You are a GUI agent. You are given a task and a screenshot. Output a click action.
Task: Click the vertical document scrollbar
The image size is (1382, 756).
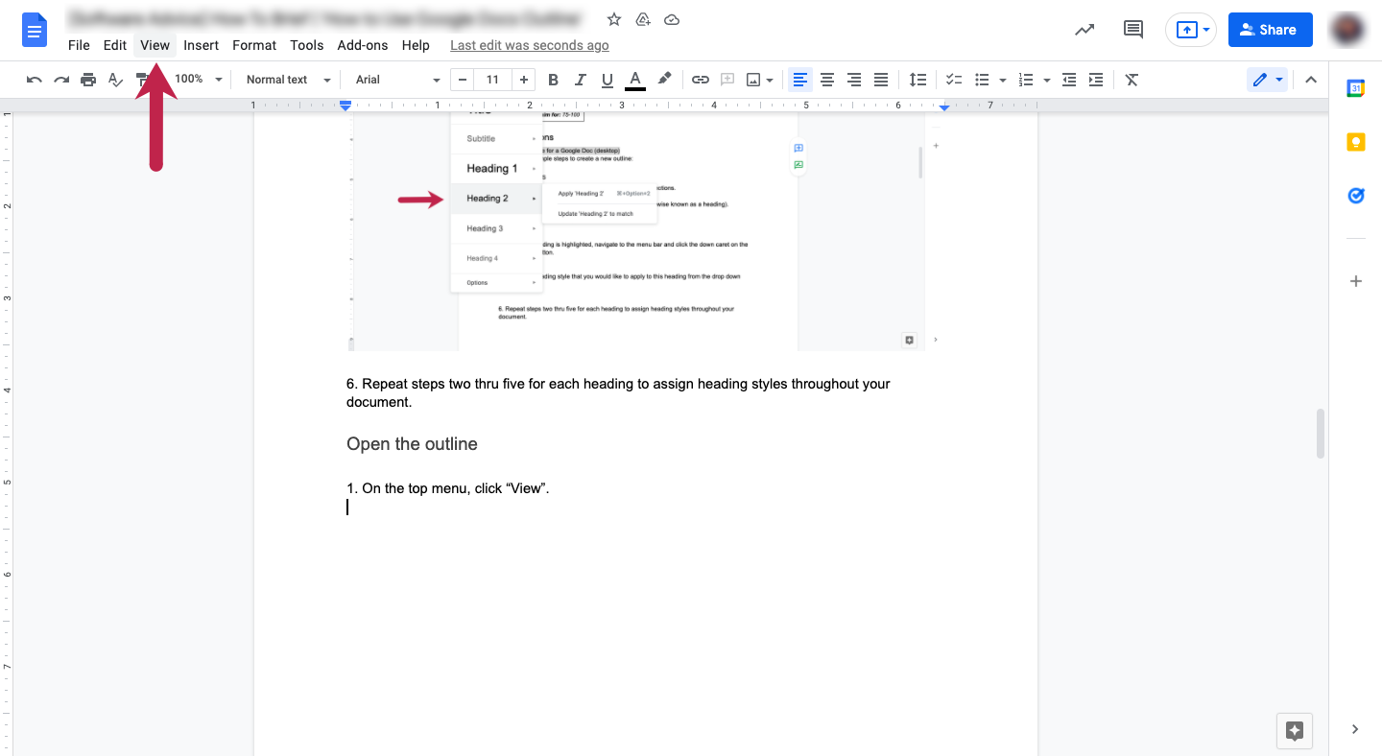coord(1321,434)
